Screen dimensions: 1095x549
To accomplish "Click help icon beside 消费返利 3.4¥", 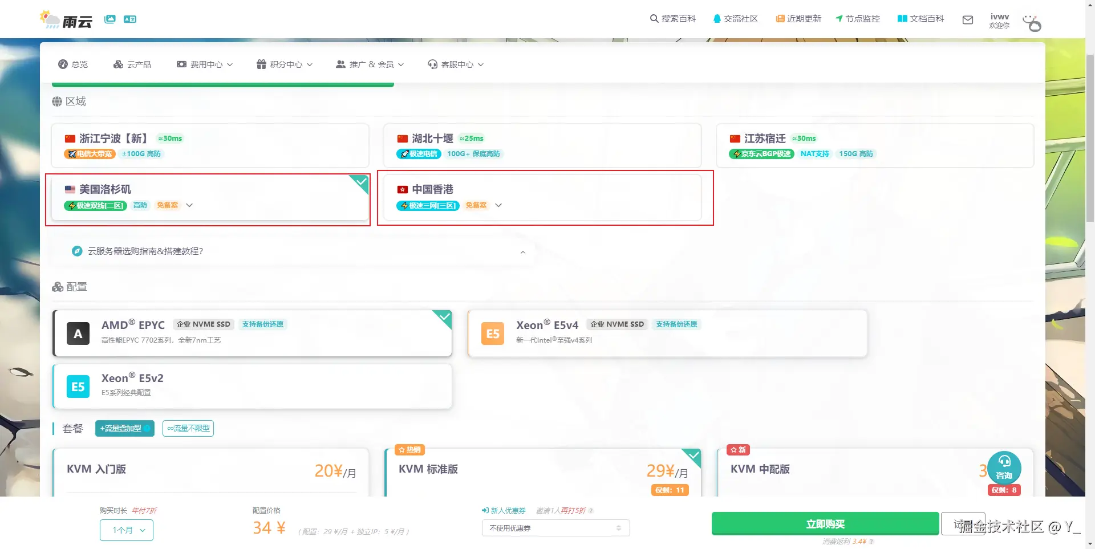I will (x=871, y=542).
